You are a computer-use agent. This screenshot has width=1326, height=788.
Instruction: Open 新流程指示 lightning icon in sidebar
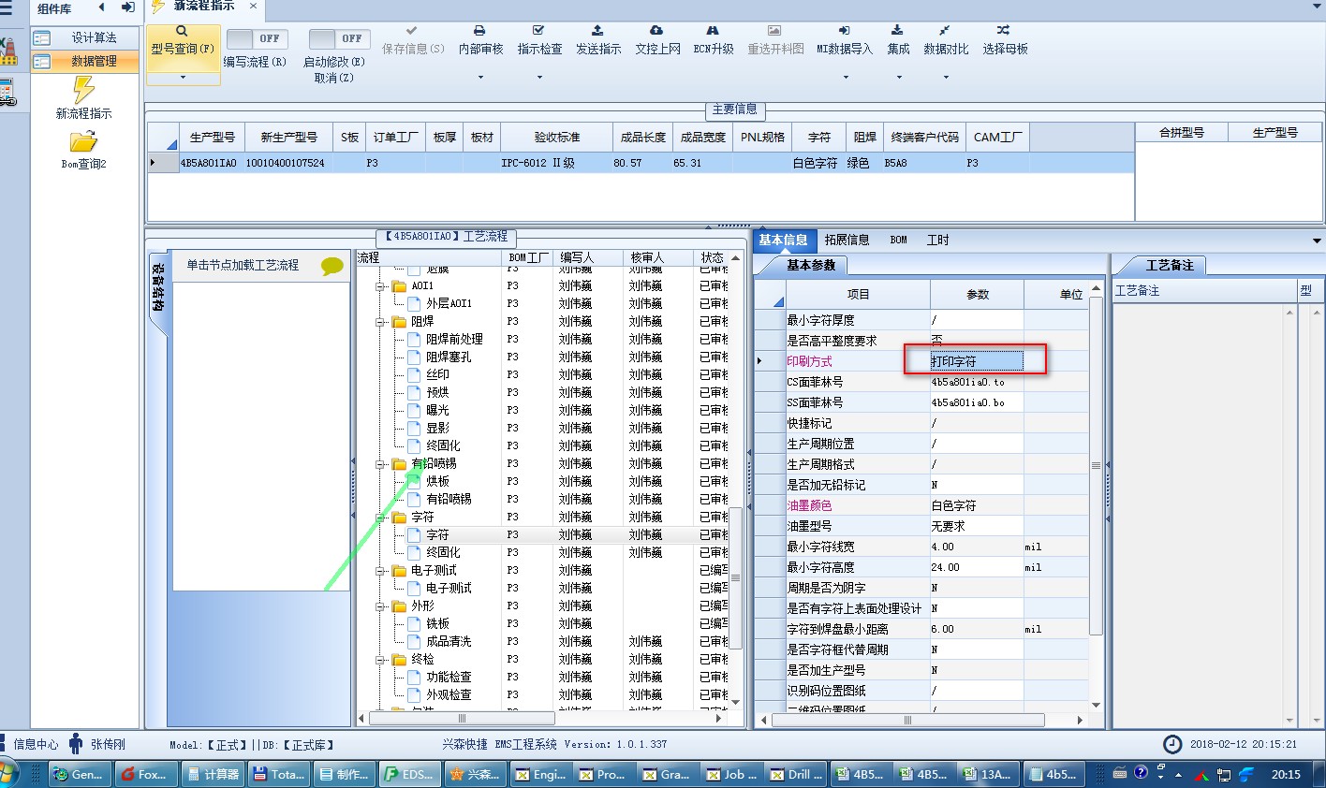[x=83, y=90]
